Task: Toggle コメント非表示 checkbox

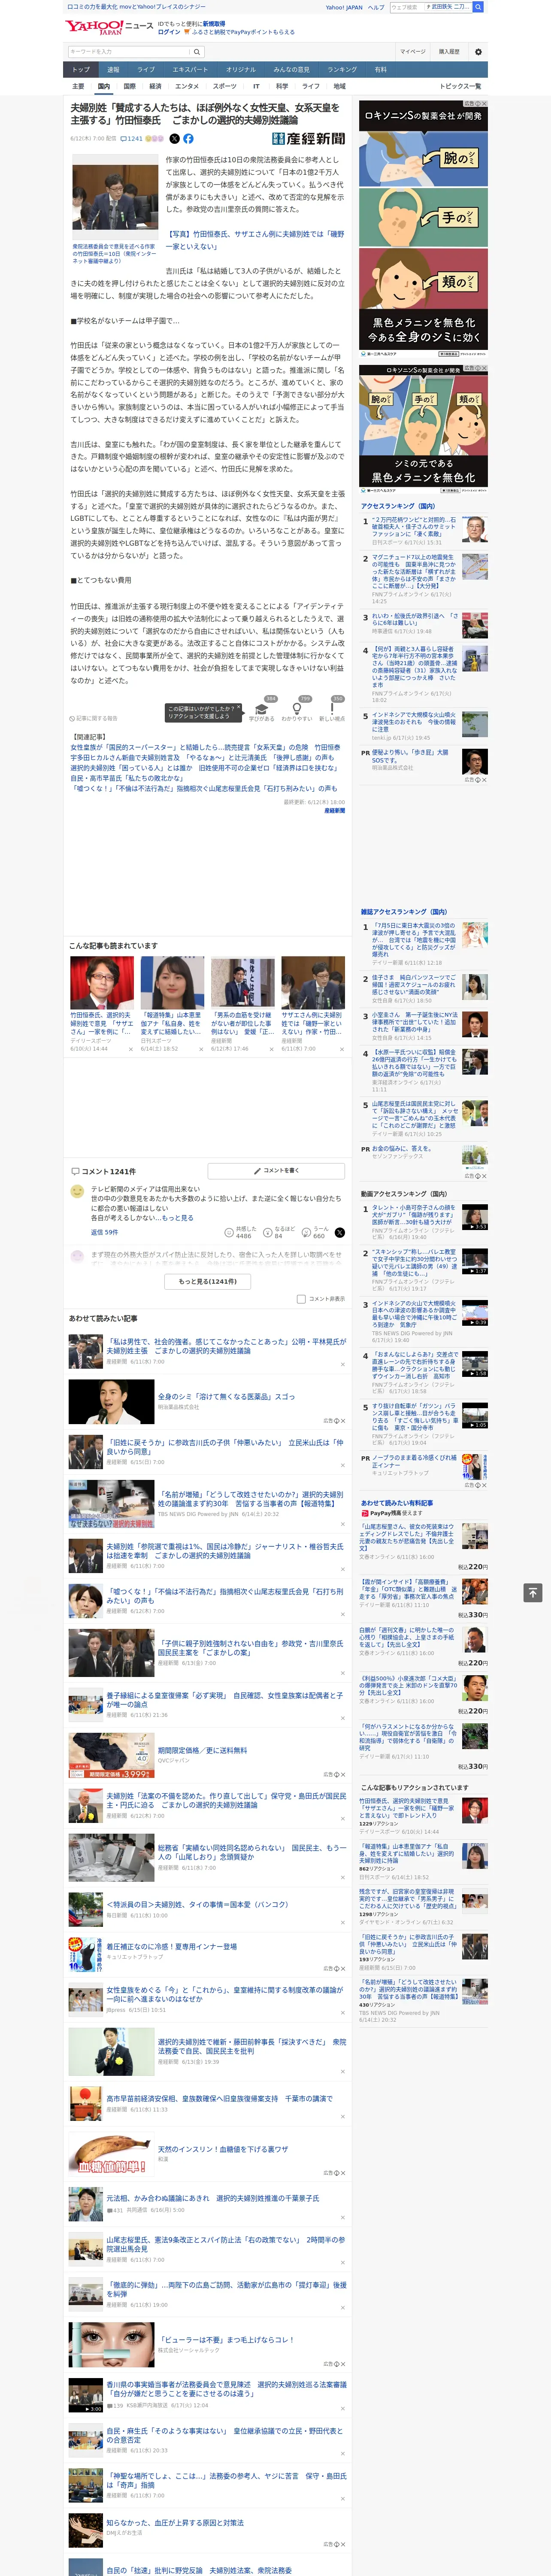Action: point(301,1299)
